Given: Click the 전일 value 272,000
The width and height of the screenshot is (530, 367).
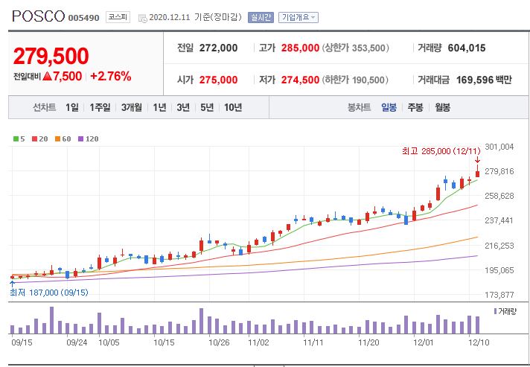Looking at the screenshot, I should click(x=218, y=48).
